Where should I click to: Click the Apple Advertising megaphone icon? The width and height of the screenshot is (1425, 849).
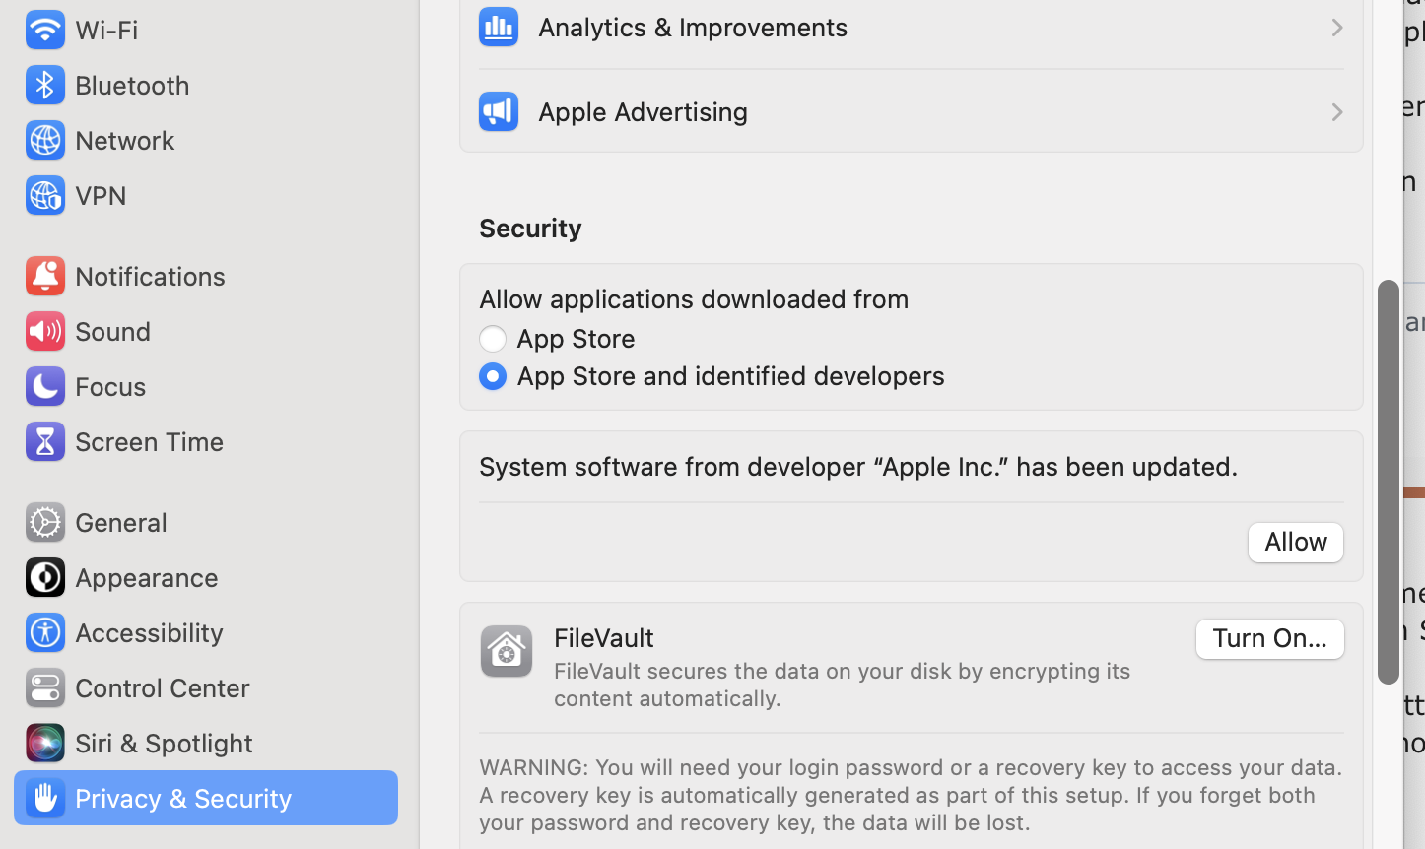499,111
